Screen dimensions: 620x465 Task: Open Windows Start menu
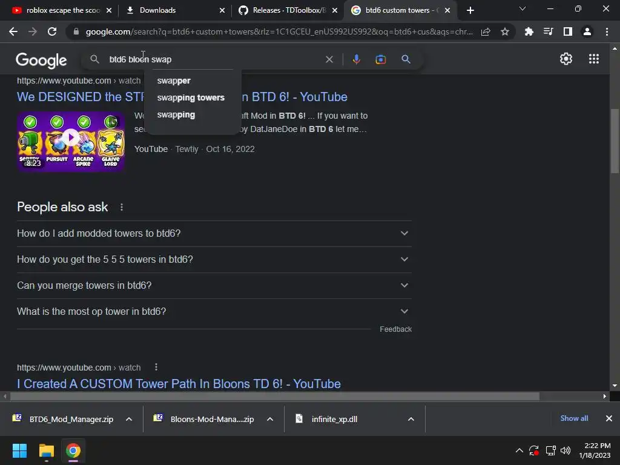19,450
